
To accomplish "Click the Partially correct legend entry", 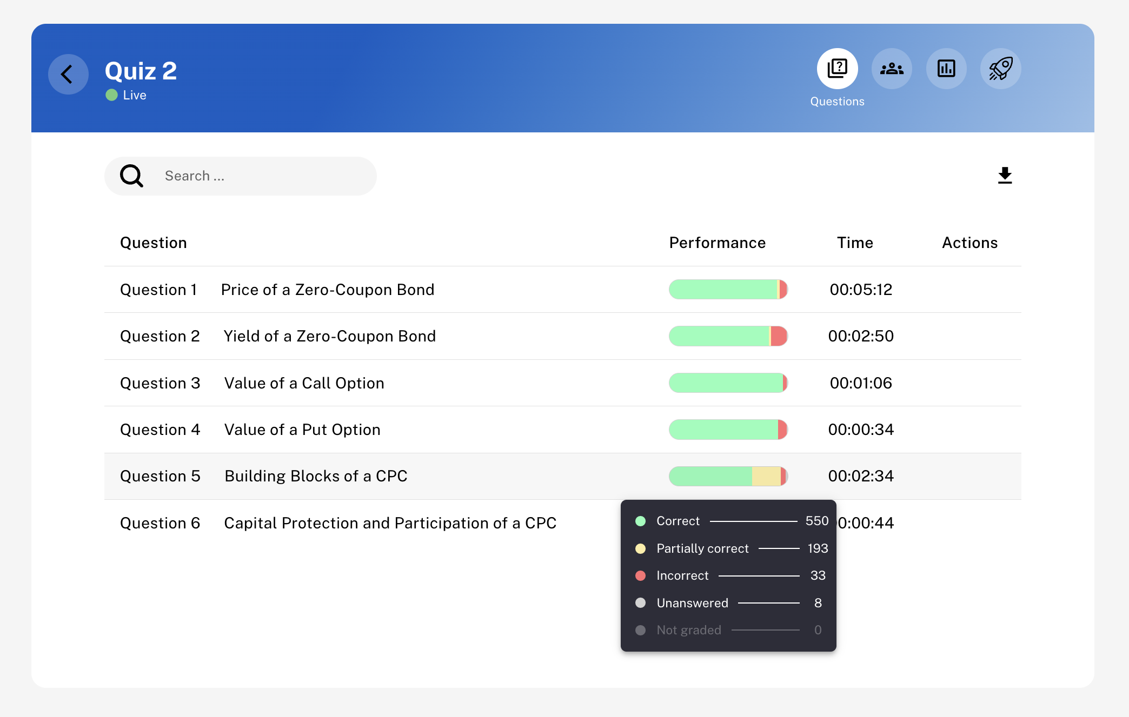I will click(x=702, y=548).
